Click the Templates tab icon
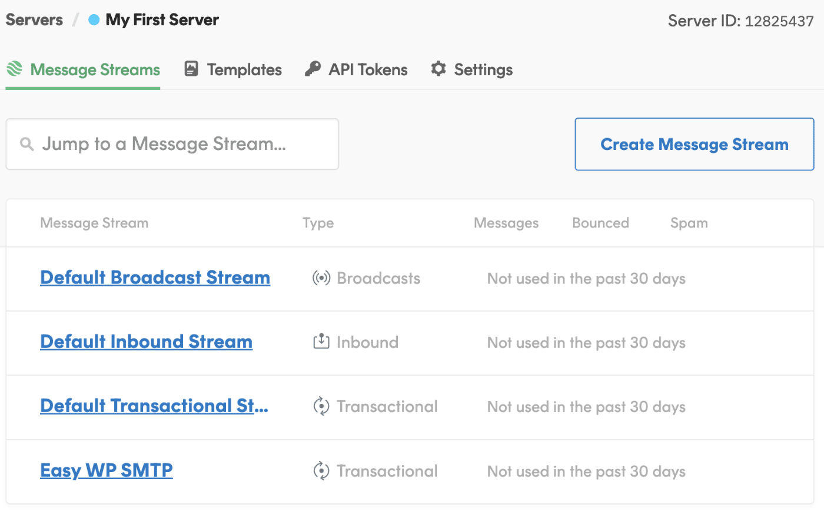This screenshot has height=515, width=824. click(x=191, y=69)
